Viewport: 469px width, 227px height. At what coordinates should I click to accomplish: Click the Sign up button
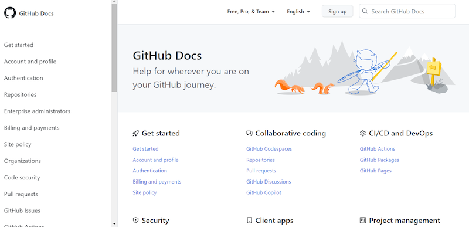[338, 11]
